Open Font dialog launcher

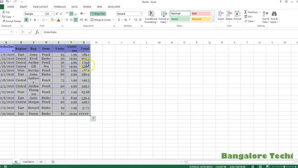pyautogui.click(x=62, y=26)
